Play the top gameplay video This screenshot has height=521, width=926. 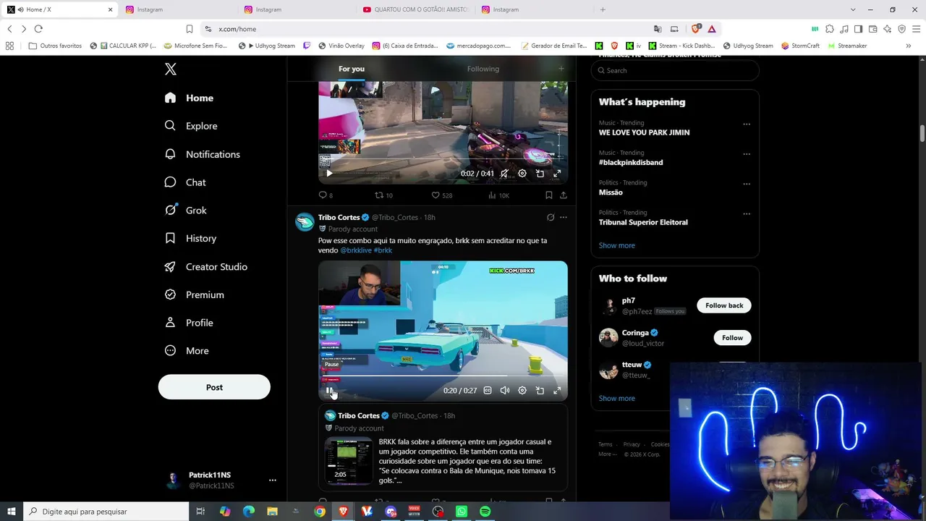(329, 174)
